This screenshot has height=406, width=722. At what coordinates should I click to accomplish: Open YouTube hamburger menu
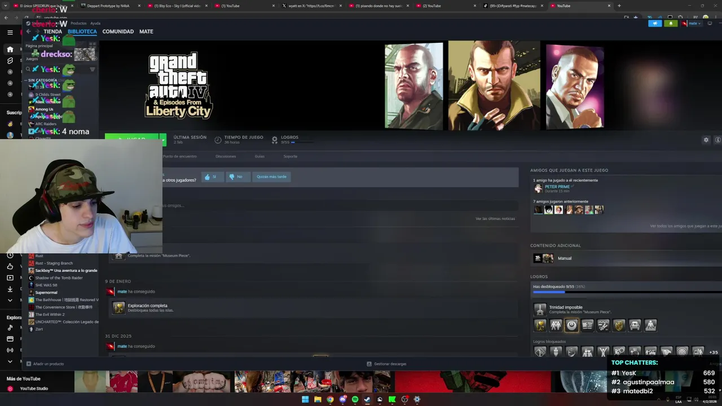10,32
